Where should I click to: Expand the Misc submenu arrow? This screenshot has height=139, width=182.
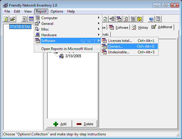point(99,29)
